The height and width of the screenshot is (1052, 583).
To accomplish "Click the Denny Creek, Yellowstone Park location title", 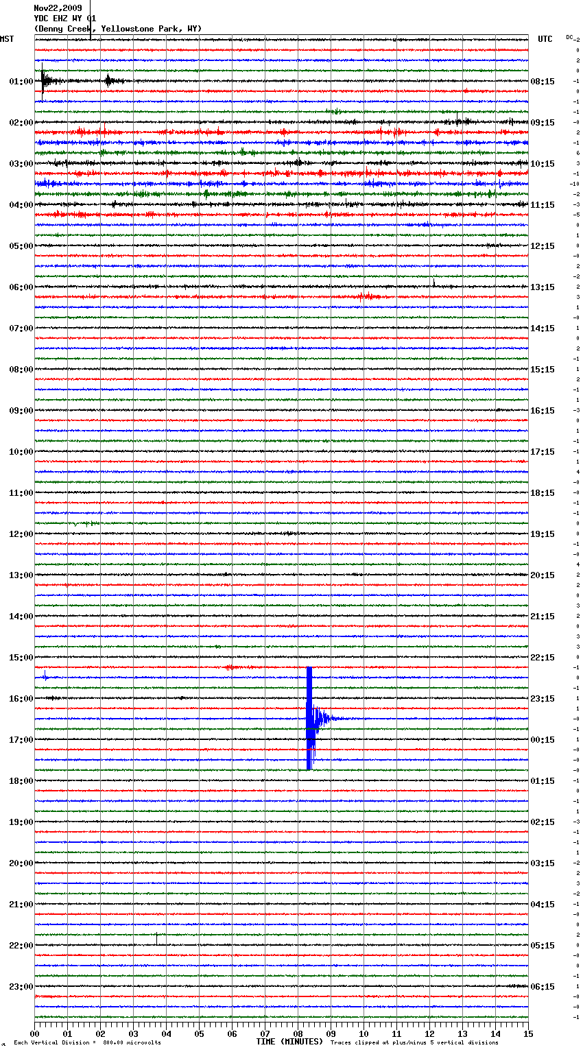I will 118,29.
